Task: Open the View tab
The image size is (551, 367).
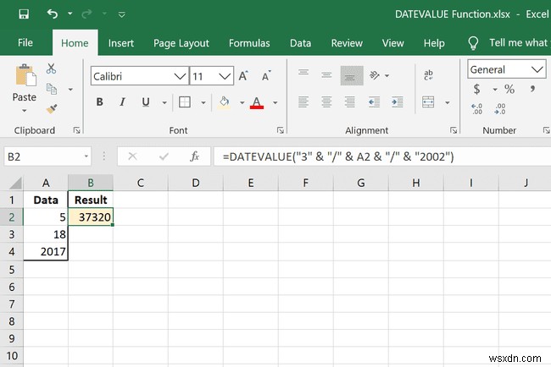Action: (392, 43)
